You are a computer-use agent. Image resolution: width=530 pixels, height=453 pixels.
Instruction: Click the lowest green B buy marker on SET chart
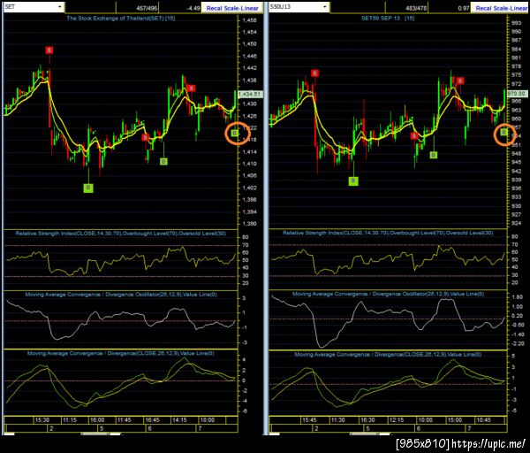click(88, 188)
